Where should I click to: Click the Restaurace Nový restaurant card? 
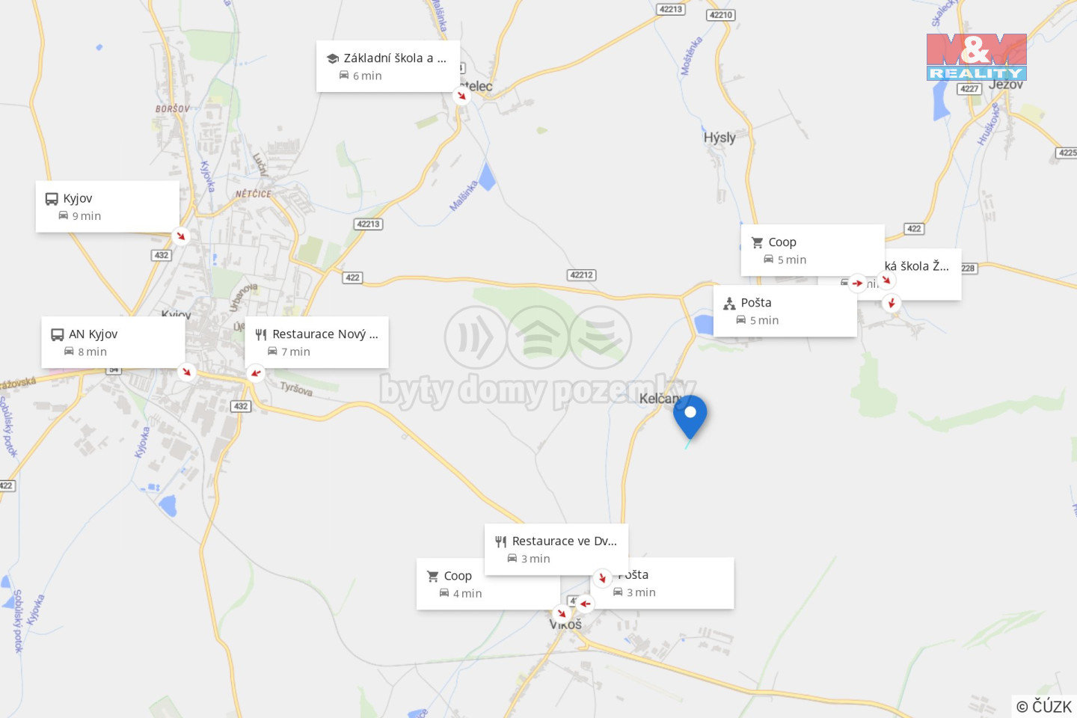point(316,343)
